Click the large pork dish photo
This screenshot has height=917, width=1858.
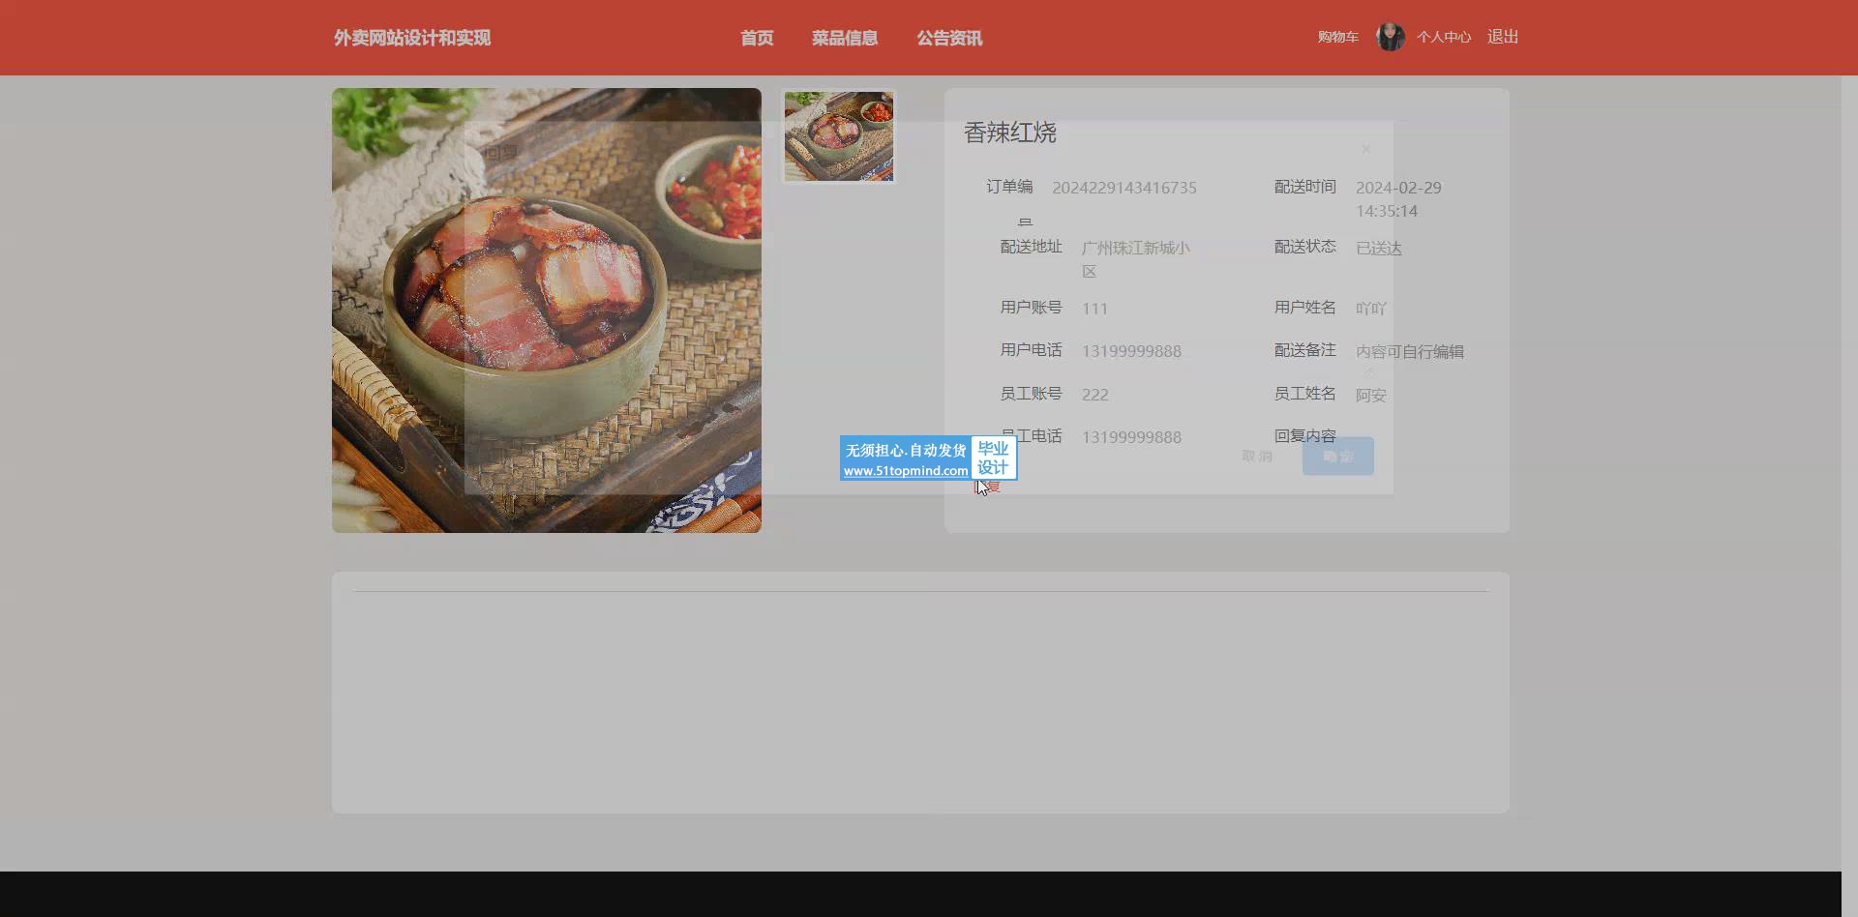click(x=547, y=311)
